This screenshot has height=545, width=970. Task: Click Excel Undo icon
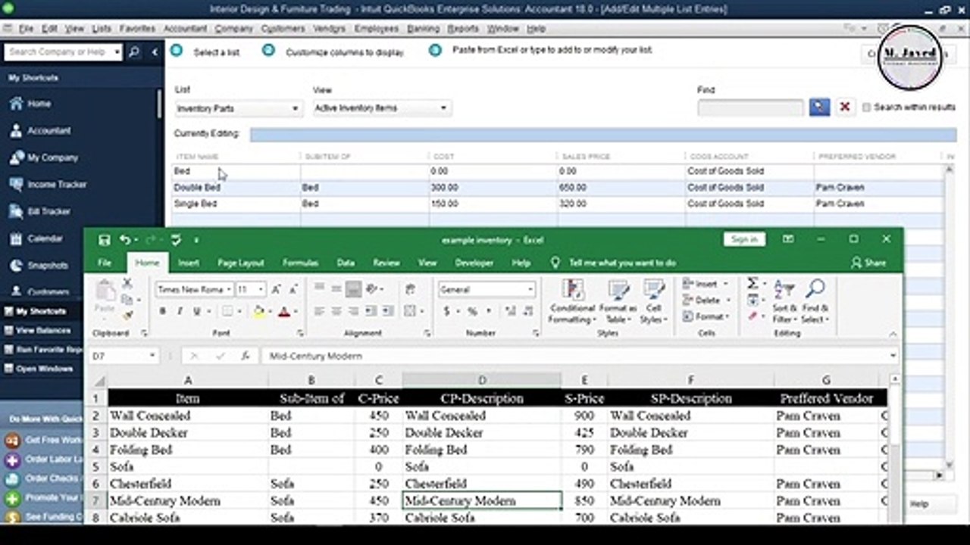[125, 240]
